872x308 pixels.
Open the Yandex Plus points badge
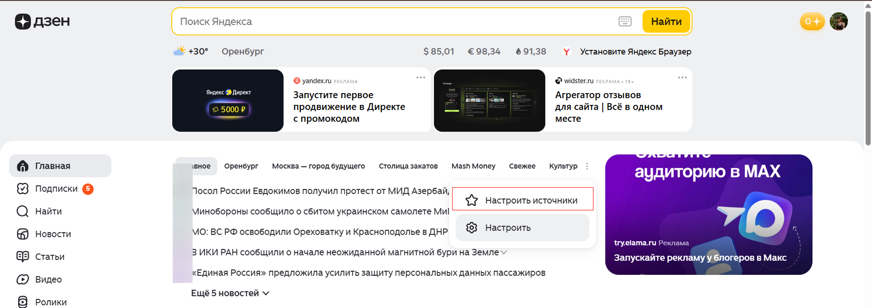coord(812,21)
